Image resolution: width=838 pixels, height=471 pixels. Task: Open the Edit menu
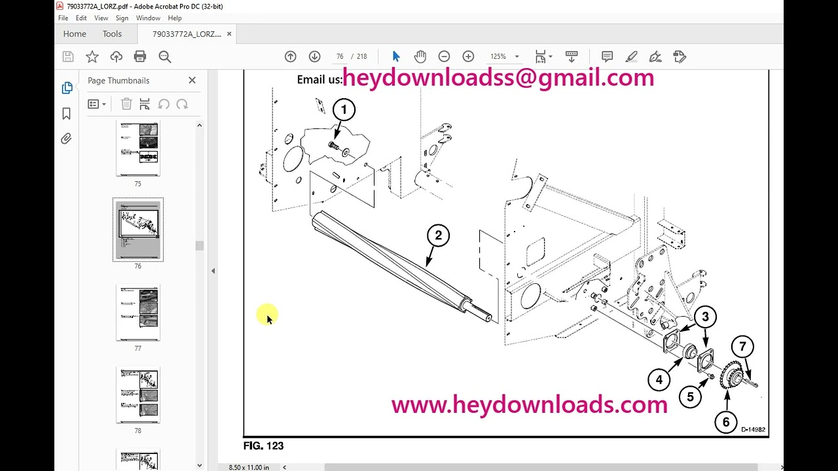click(x=81, y=18)
